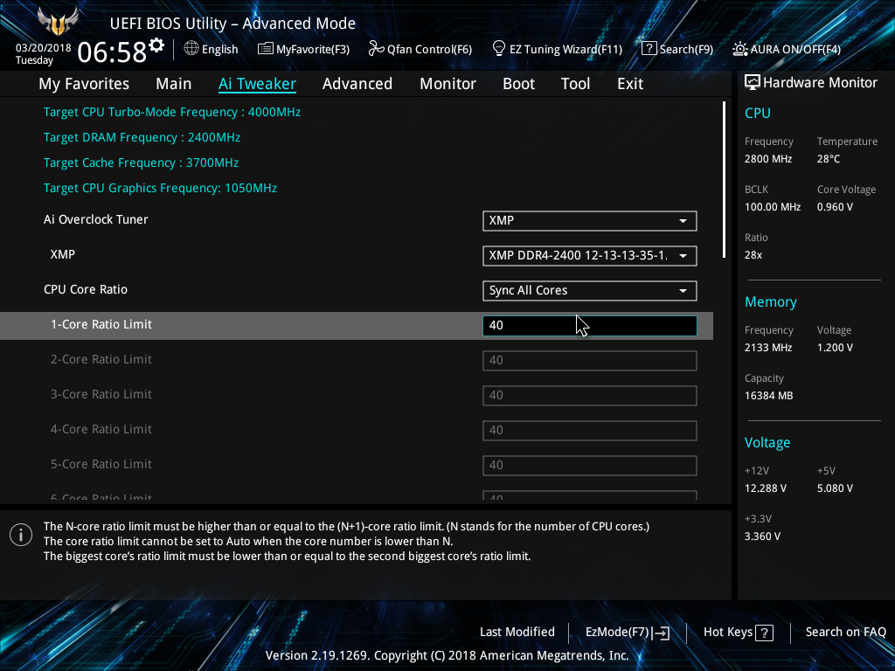Click the 2-Core Ratio Limit field
Image resolution: width=895 pixels, height=671 pixels.
(590, 361)
